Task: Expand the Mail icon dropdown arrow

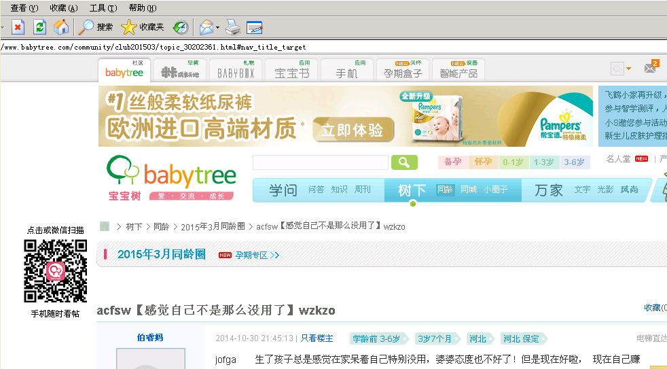Action: [x=217, y=28]
